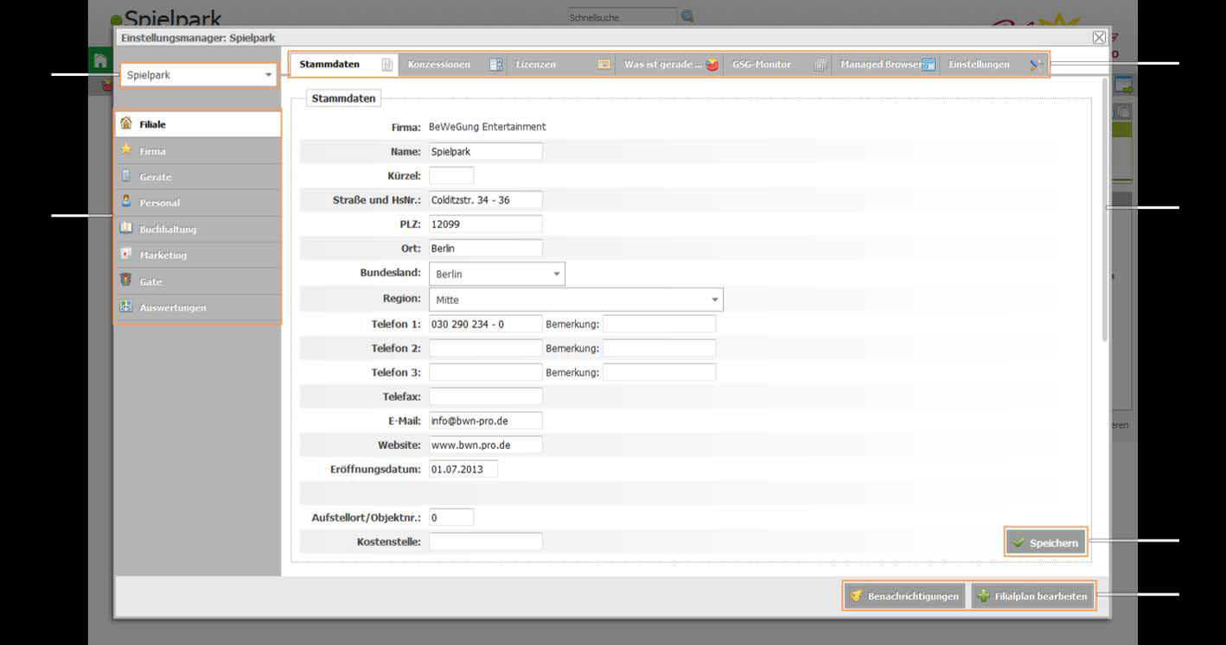Click the Schnellsuche search box
Viewport: 1226px width, 645px height.
pyautogui.click(x=623, y=16)
